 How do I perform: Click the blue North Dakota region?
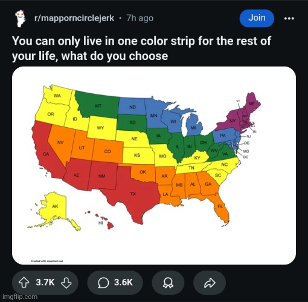(132, 107)
